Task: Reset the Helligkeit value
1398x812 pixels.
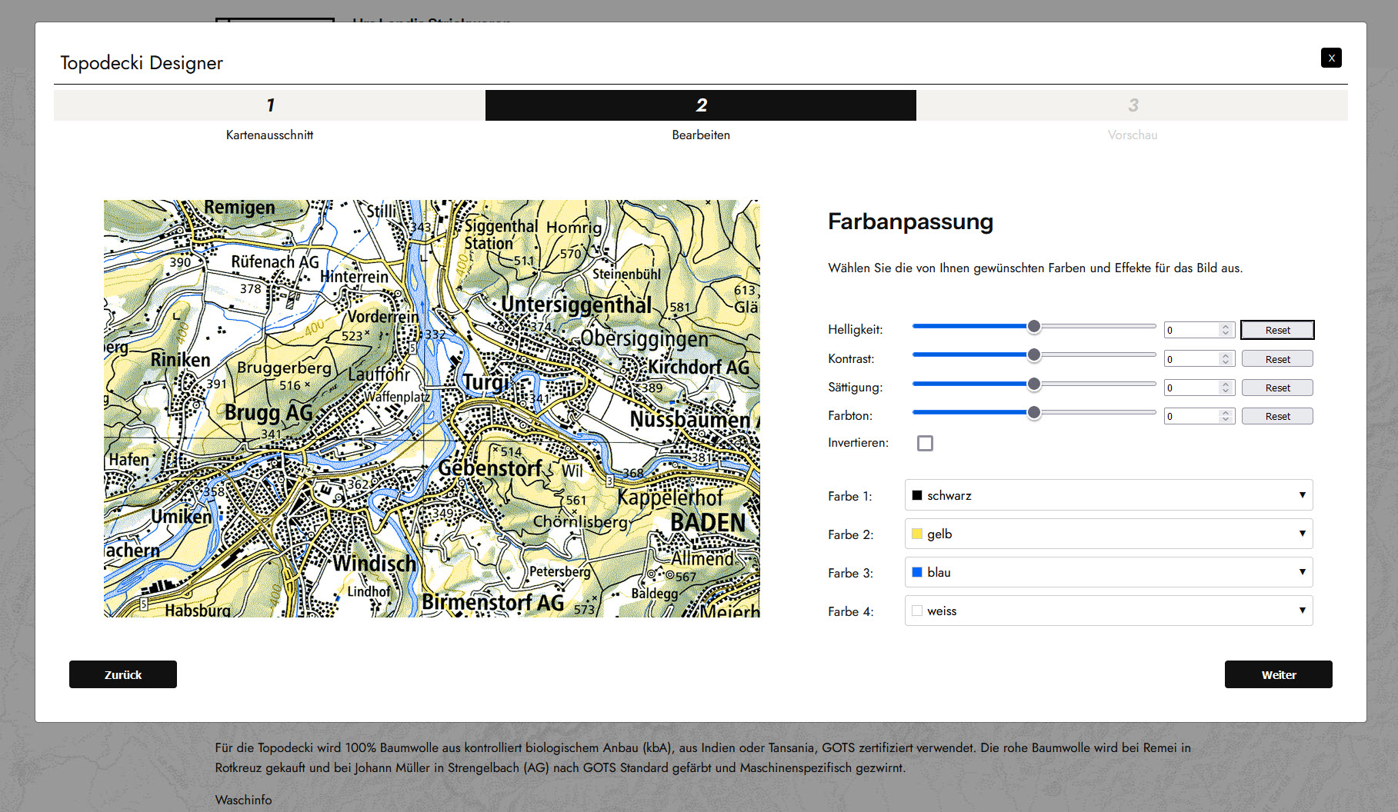Action: pos(1277,330)
